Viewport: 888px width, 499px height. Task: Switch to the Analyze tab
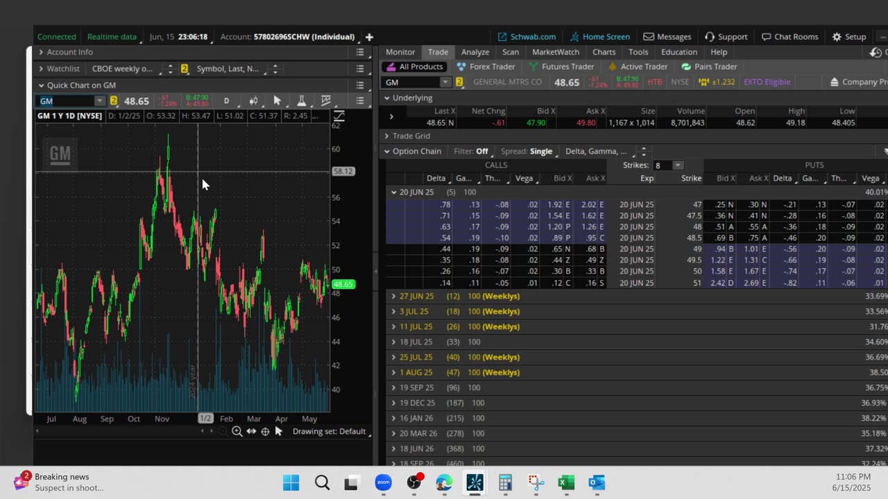[x=475, y=52]
